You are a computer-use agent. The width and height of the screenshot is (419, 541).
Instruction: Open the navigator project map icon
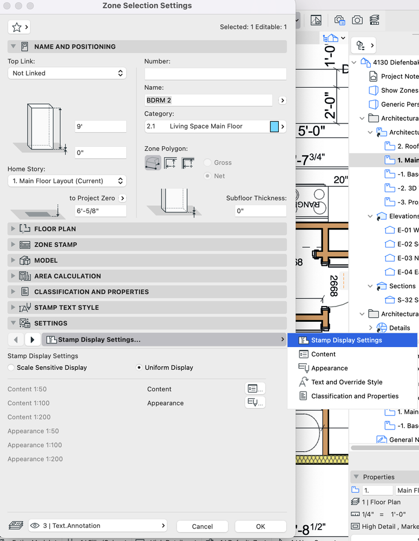coord(363,45)
